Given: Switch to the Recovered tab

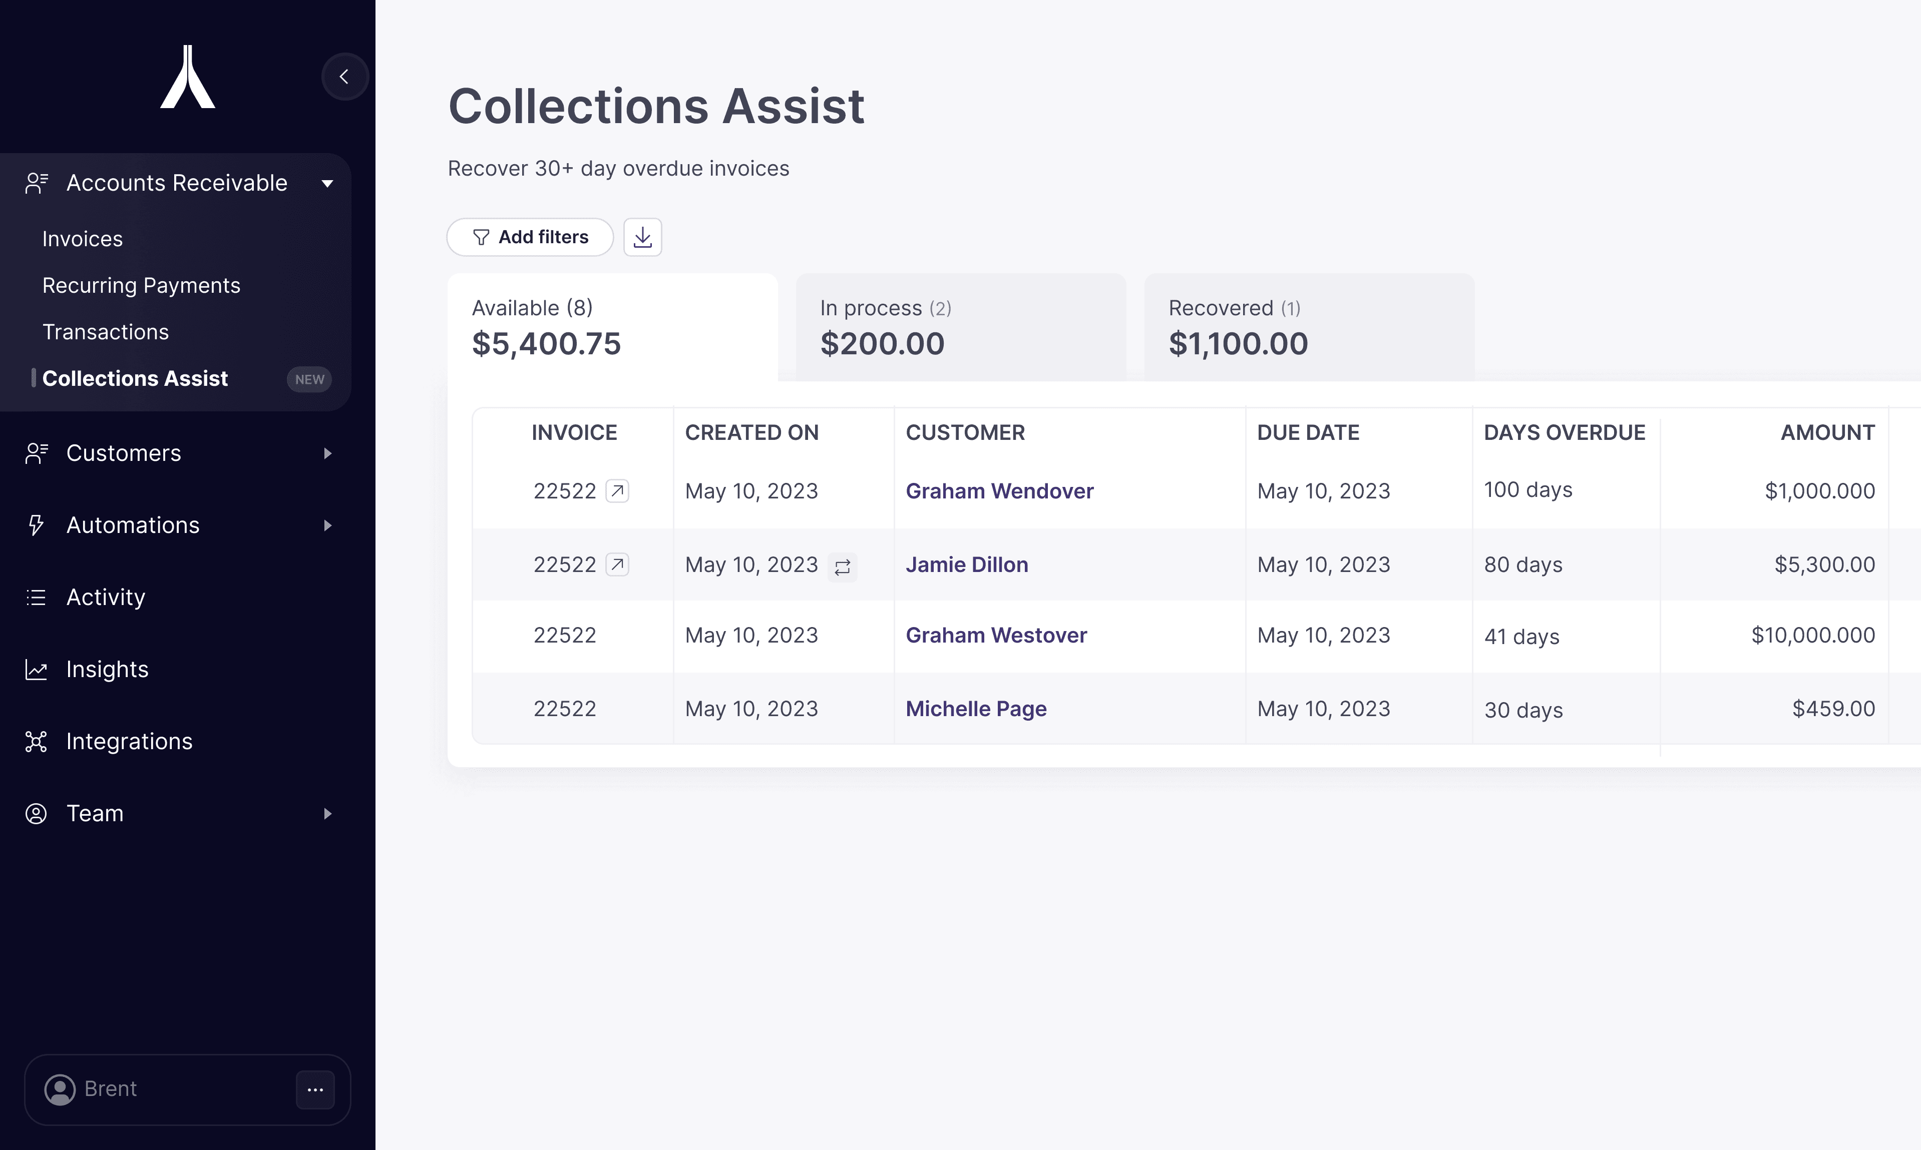Looking at the screenshot, I should (1309, 327).
